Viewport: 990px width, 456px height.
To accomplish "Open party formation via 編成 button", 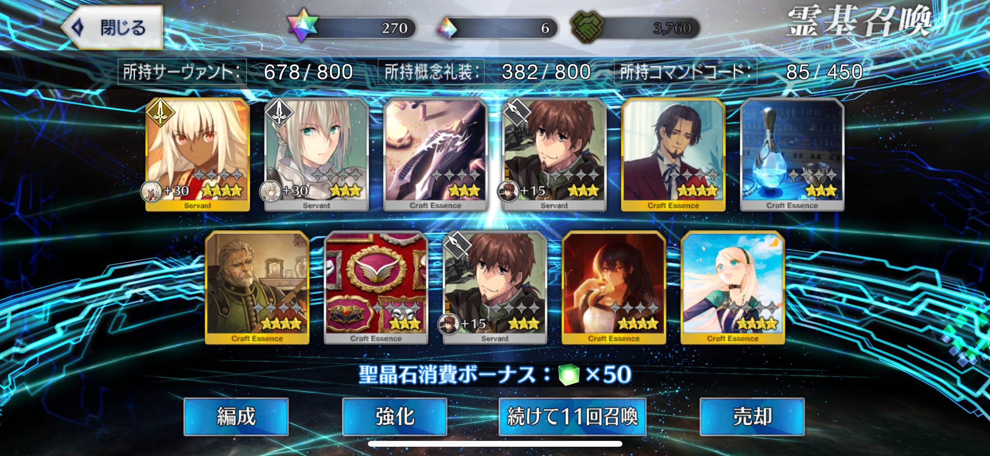I will [236, 417].
